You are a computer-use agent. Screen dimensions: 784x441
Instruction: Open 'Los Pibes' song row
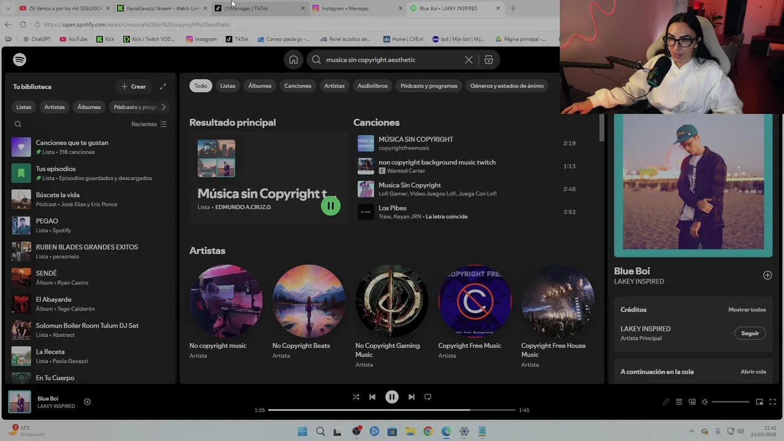point(467,212)
